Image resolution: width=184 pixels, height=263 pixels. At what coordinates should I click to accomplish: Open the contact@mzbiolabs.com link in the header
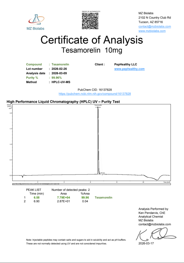pyautogui.click(x=155, y=26)
